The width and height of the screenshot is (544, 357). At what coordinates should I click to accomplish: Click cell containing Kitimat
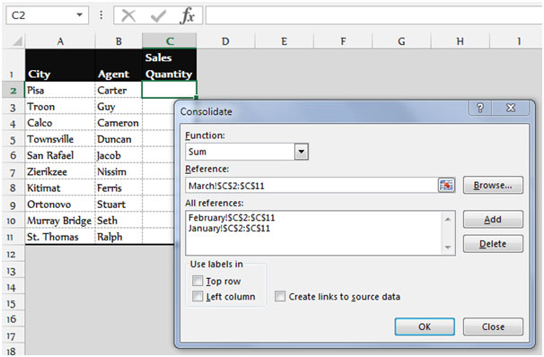click(60, 187)
